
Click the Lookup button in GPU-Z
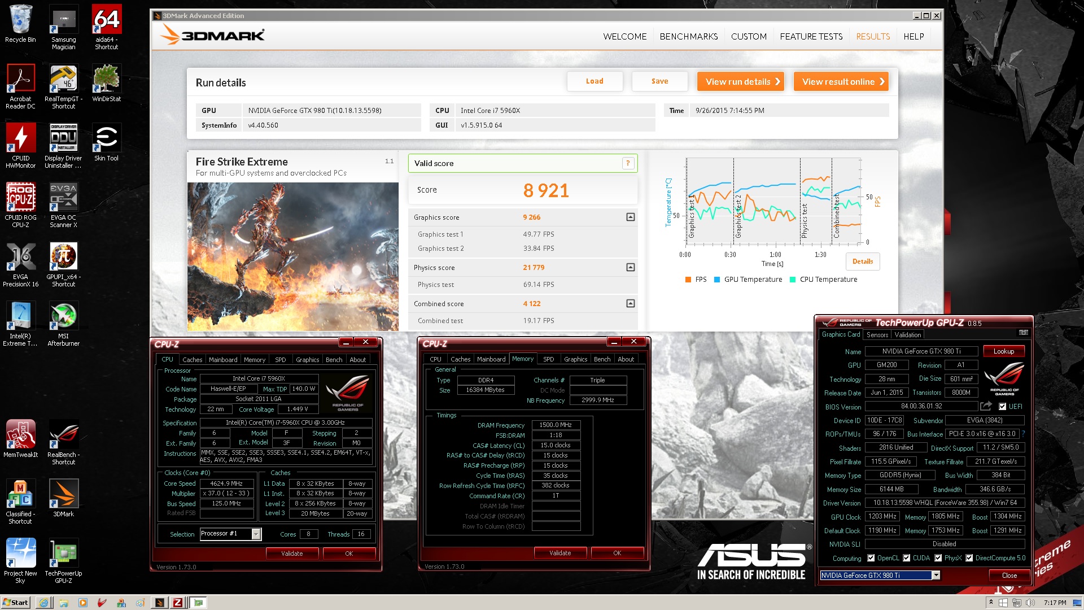coord(1004,351)
